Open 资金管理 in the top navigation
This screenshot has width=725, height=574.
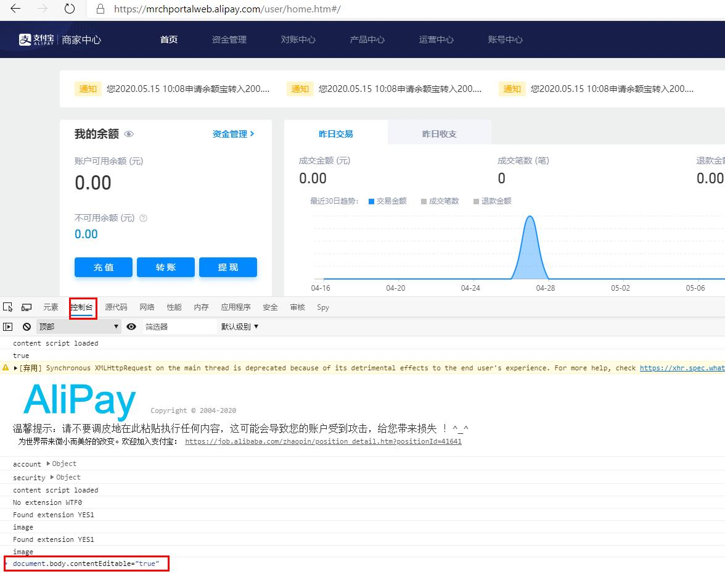(229, 40)
